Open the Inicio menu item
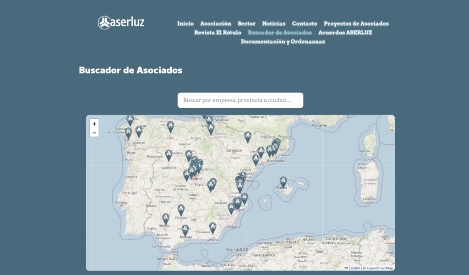Image resolution: width=469 pixels, height=275 pixels. point(185,23)
